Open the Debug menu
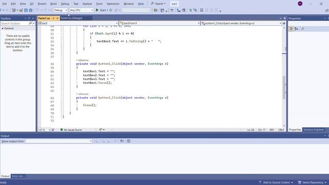The image size is (329, 185). click(65, 4)
